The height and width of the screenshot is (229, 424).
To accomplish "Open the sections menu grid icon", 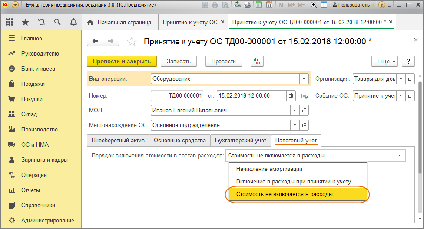I will [x=10, y=22].
